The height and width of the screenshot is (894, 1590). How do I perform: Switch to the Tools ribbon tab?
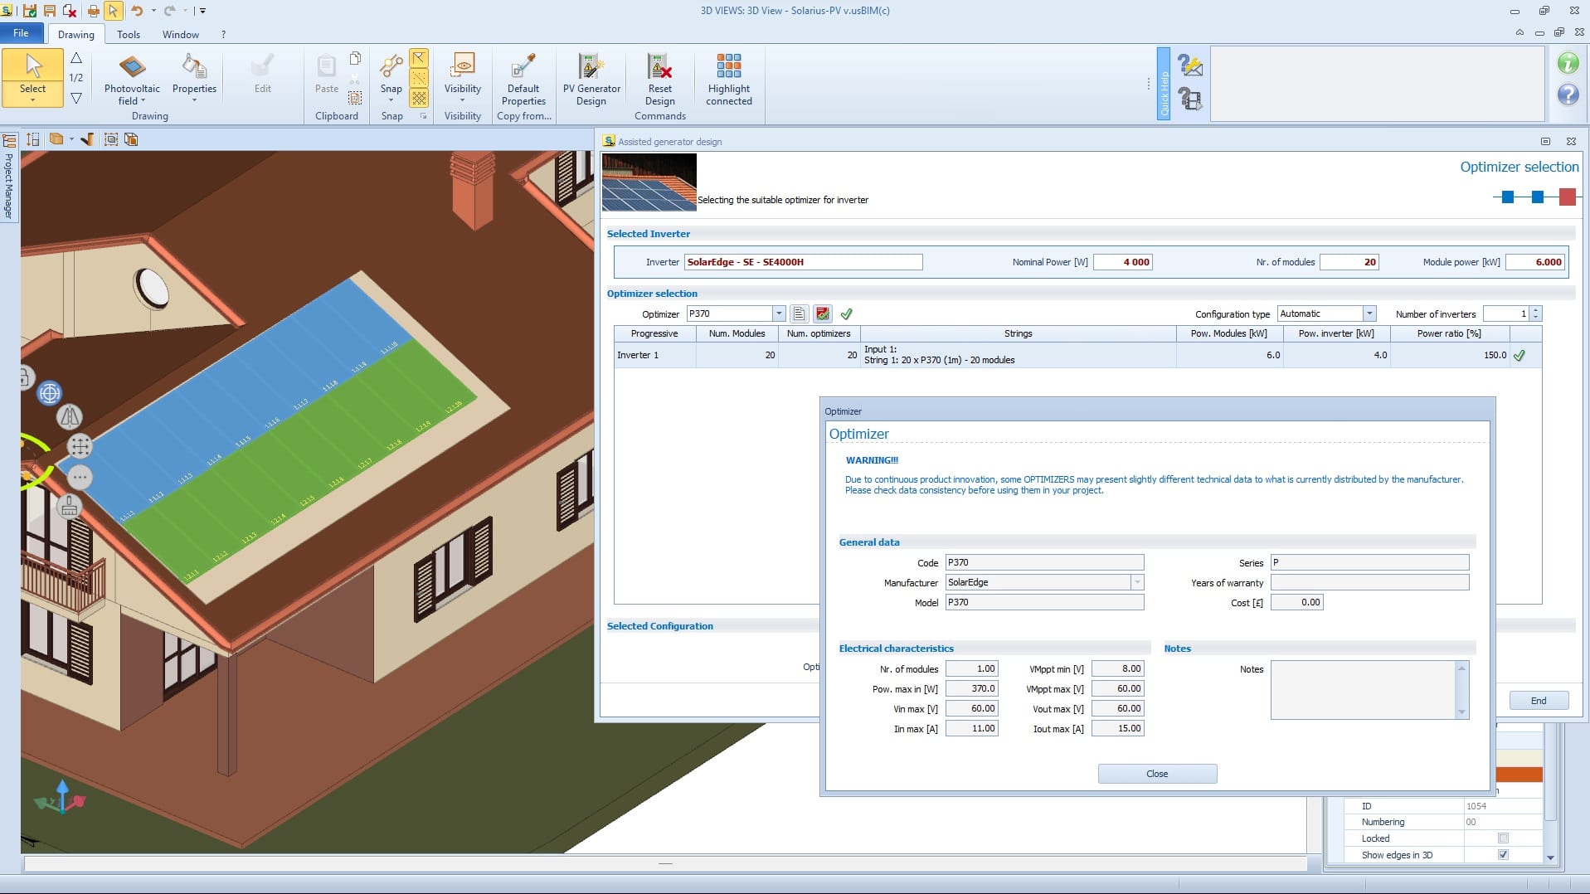click(129, 34)
